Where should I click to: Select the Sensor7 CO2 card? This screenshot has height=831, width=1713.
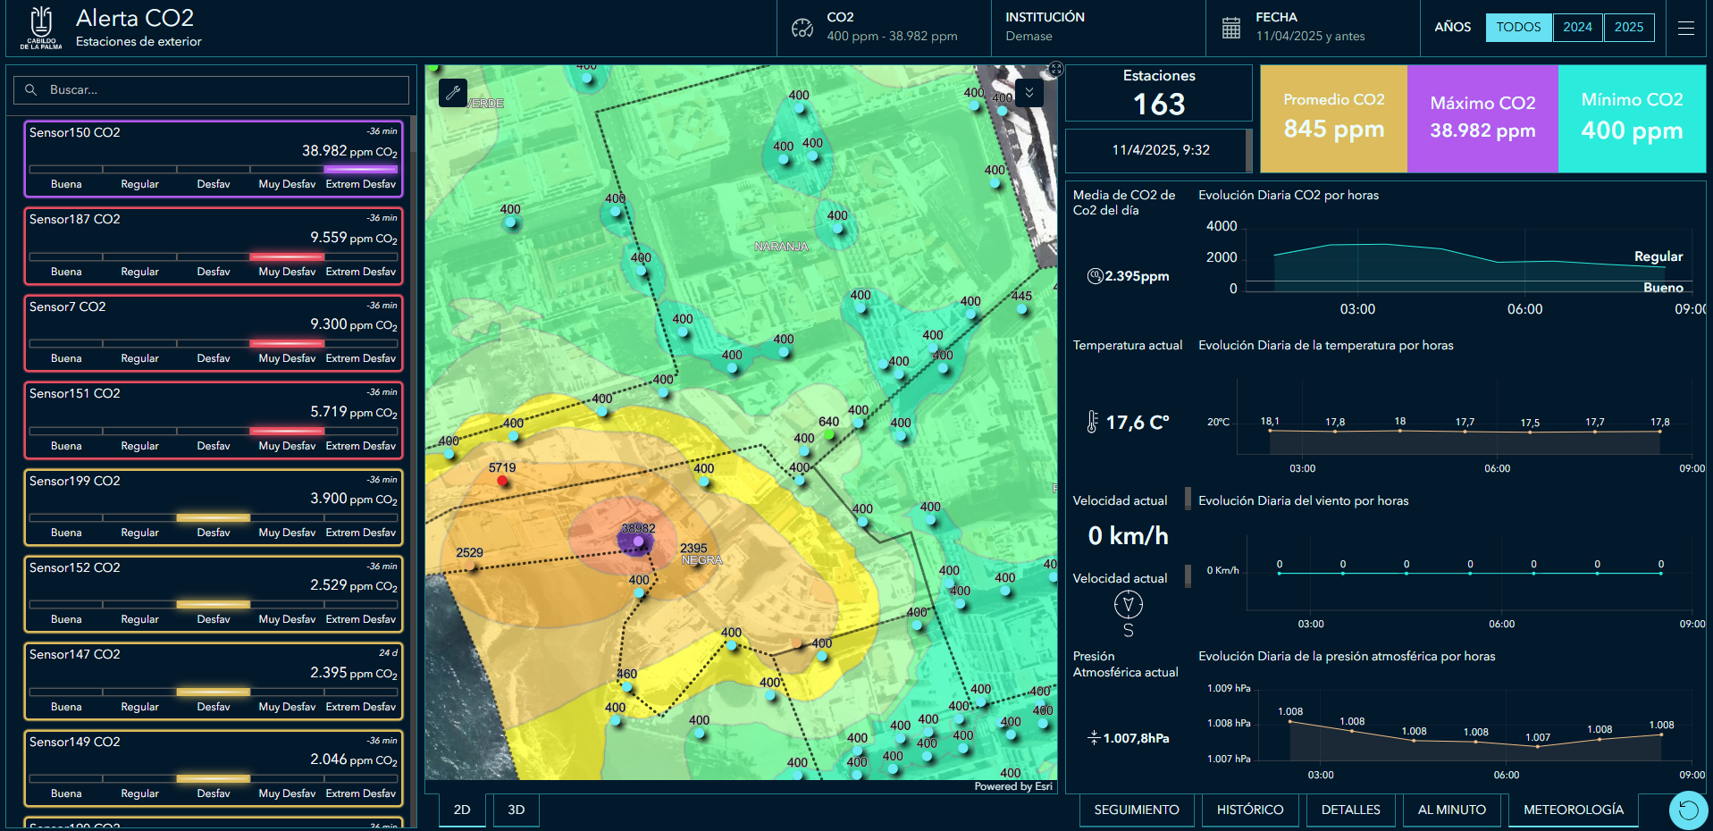(213, 333)
